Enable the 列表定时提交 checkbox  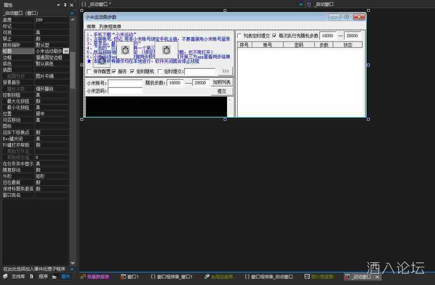tap(240, 36)
